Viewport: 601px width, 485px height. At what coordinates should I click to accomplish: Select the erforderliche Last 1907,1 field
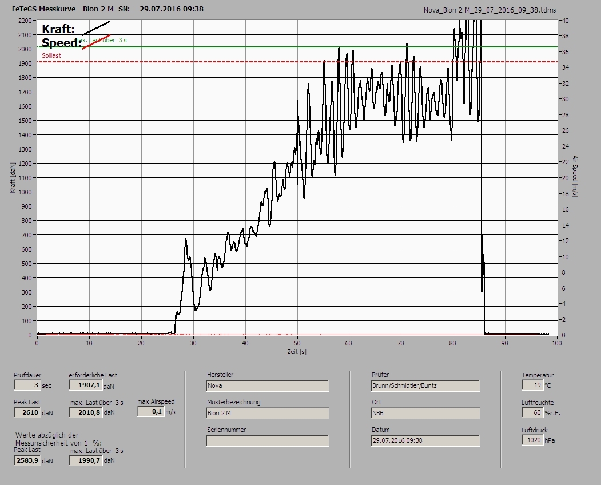coord(85,385)
